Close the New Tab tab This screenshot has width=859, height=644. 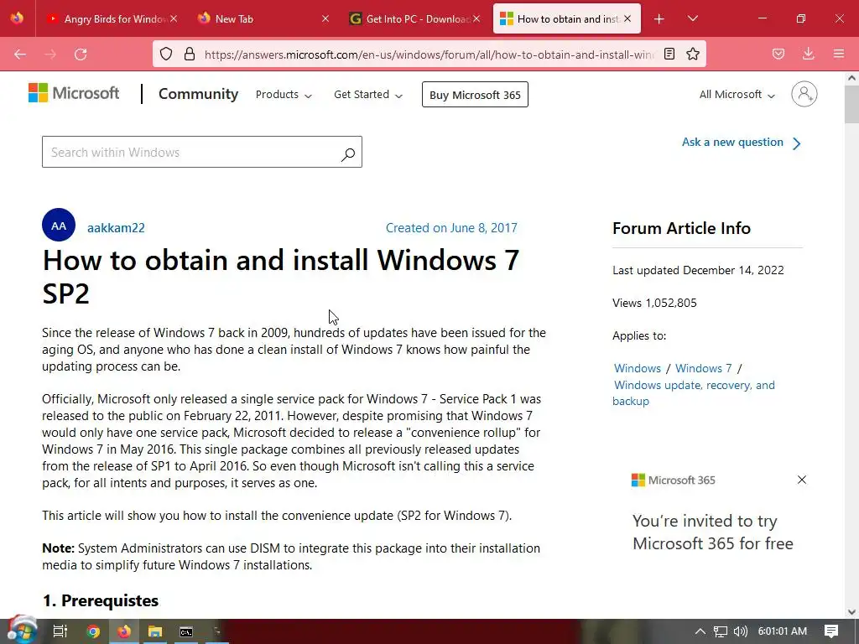coord(325,18)
